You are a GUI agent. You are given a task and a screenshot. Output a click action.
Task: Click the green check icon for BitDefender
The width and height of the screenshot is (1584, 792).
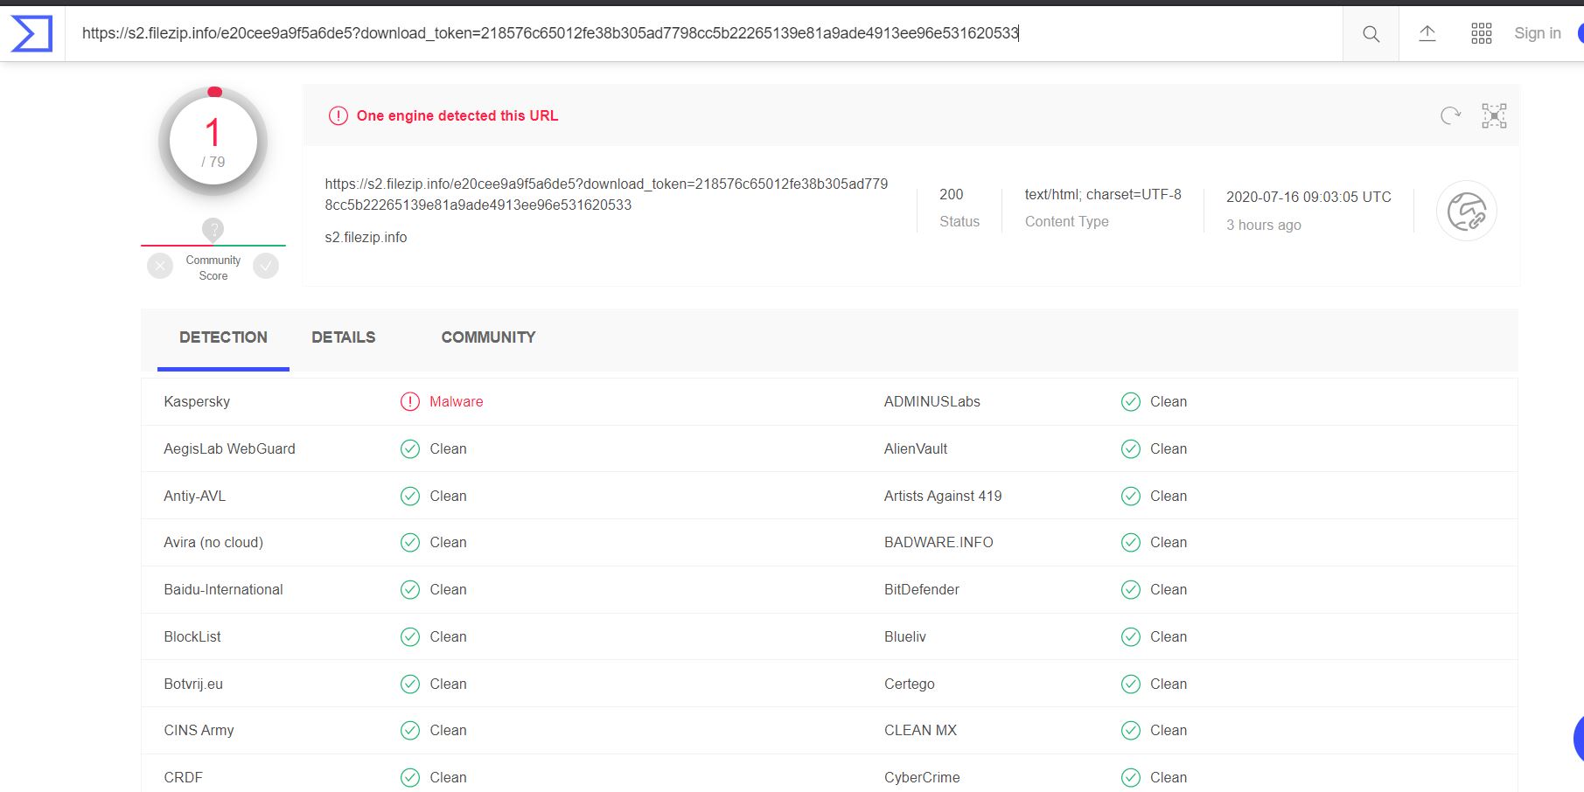pos(1131,589)
